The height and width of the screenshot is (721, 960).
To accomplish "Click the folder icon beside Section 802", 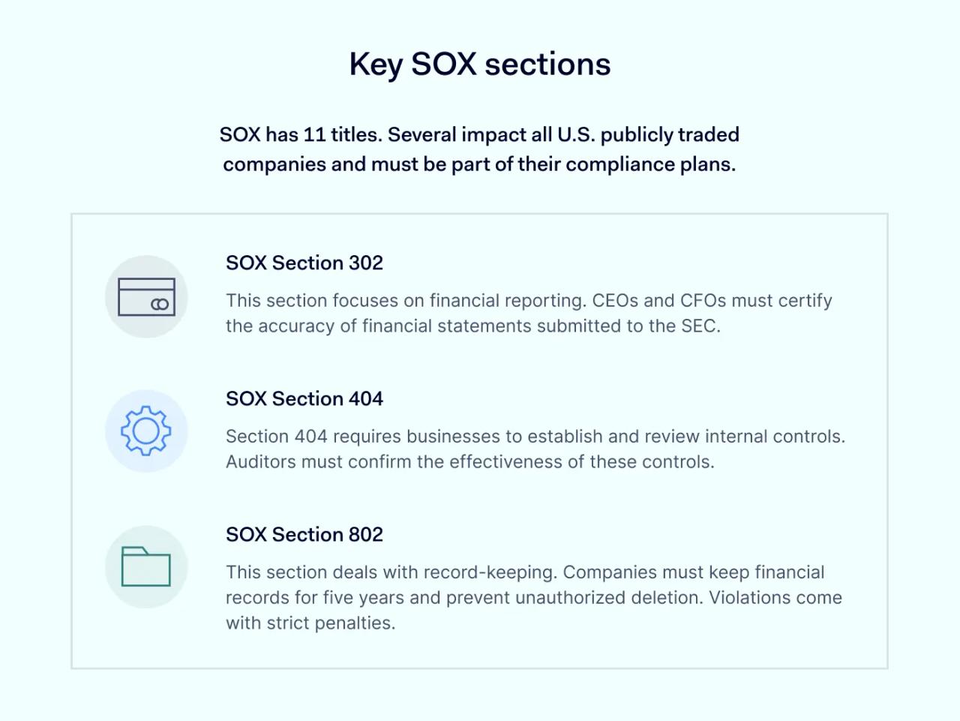I will pyautogui.click(x=146, y=566).
